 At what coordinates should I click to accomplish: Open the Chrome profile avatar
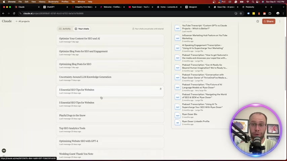pos(278,13)
